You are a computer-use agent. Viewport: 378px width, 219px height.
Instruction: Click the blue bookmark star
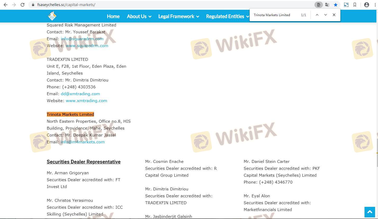coord(336,5)
